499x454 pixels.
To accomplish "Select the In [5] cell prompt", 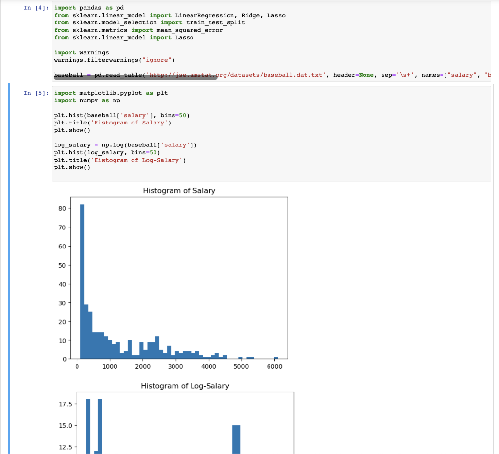I will 36,93.
